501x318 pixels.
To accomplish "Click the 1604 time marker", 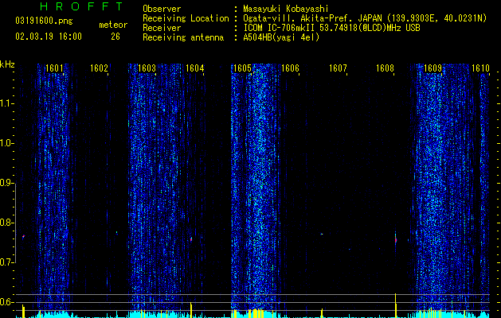I will [194, 68].
